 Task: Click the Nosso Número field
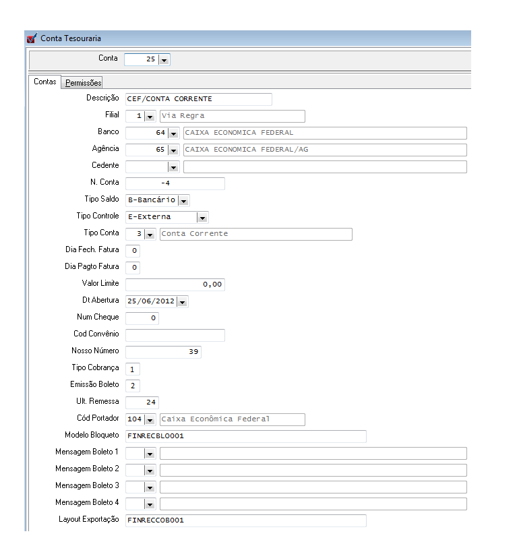click(163, 352)
